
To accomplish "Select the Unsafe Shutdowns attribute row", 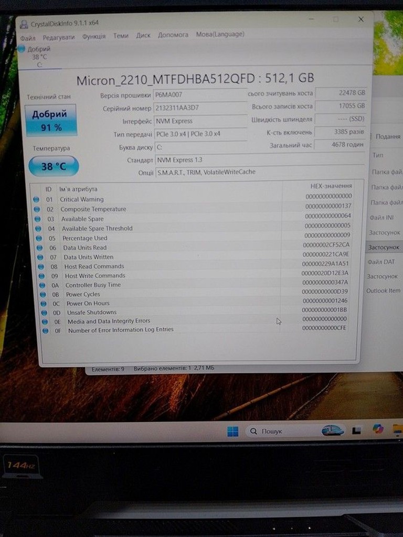I will click(x=194, y=311).
